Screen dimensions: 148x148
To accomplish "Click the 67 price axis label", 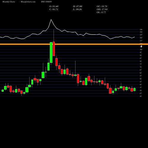I will 141,70.
